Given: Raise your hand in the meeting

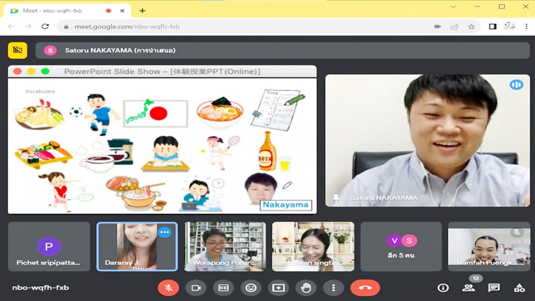Looking at the screenshot, I should [306, 287].
